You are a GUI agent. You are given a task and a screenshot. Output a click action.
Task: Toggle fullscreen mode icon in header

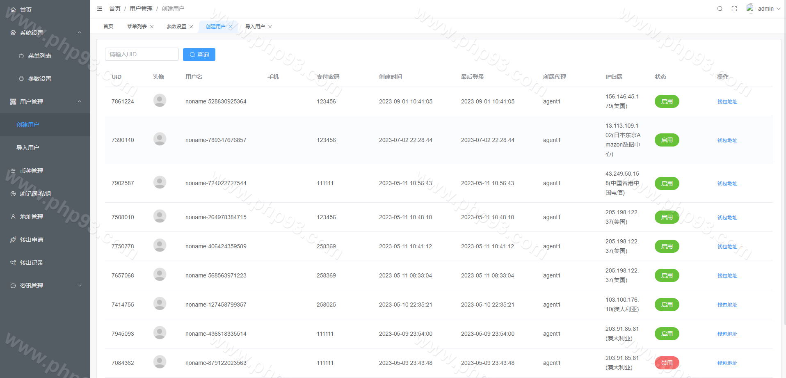(x=734, y=9)
